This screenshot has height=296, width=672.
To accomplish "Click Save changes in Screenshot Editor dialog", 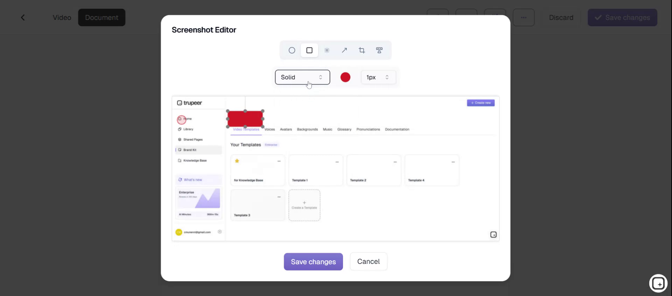I will pos(313,262).
